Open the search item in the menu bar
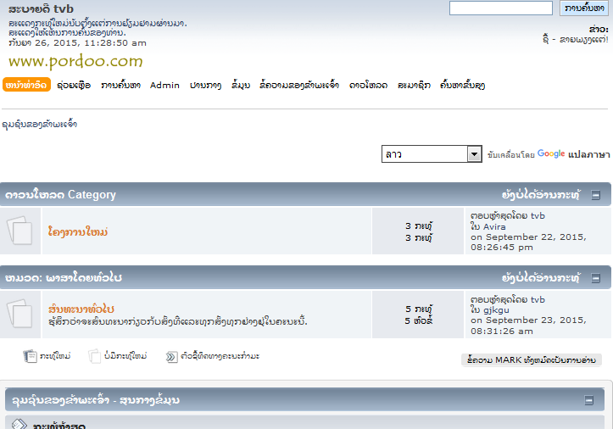613x429 pixels. coord(120,85)
